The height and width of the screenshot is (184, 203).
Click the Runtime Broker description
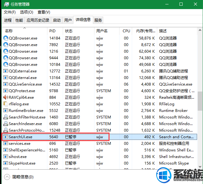173,111
